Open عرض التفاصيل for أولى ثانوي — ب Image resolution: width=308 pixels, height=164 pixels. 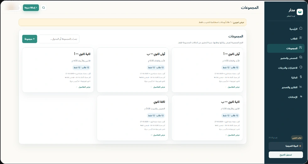158,87
